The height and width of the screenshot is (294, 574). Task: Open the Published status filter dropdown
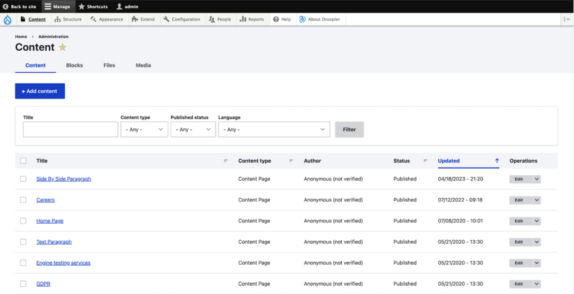[x=193, y=130]
